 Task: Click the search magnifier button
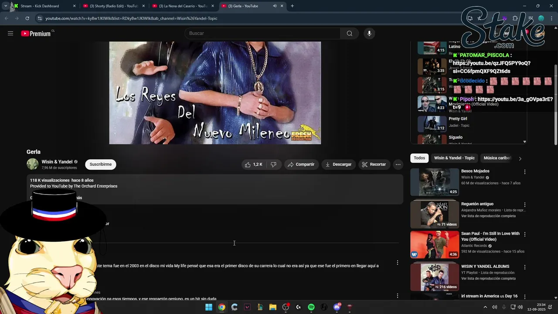pos(350,34)
